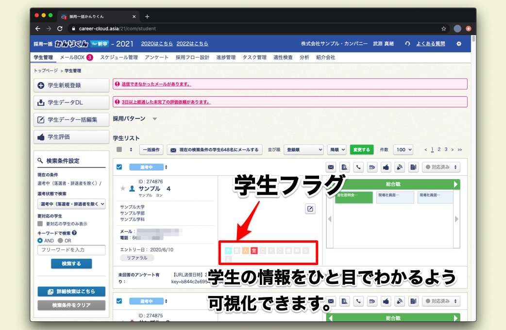The width and height of the screenshot is (506, 330).
Task: Click the red 営 student flag swatch
Action: [253, 251]
